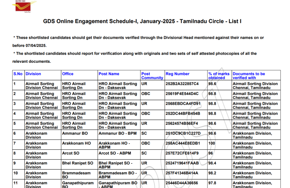Select registration number 2568EBDCA4FD91
The width and height of the screenshot is (290, 188).
tap(183, 103)
